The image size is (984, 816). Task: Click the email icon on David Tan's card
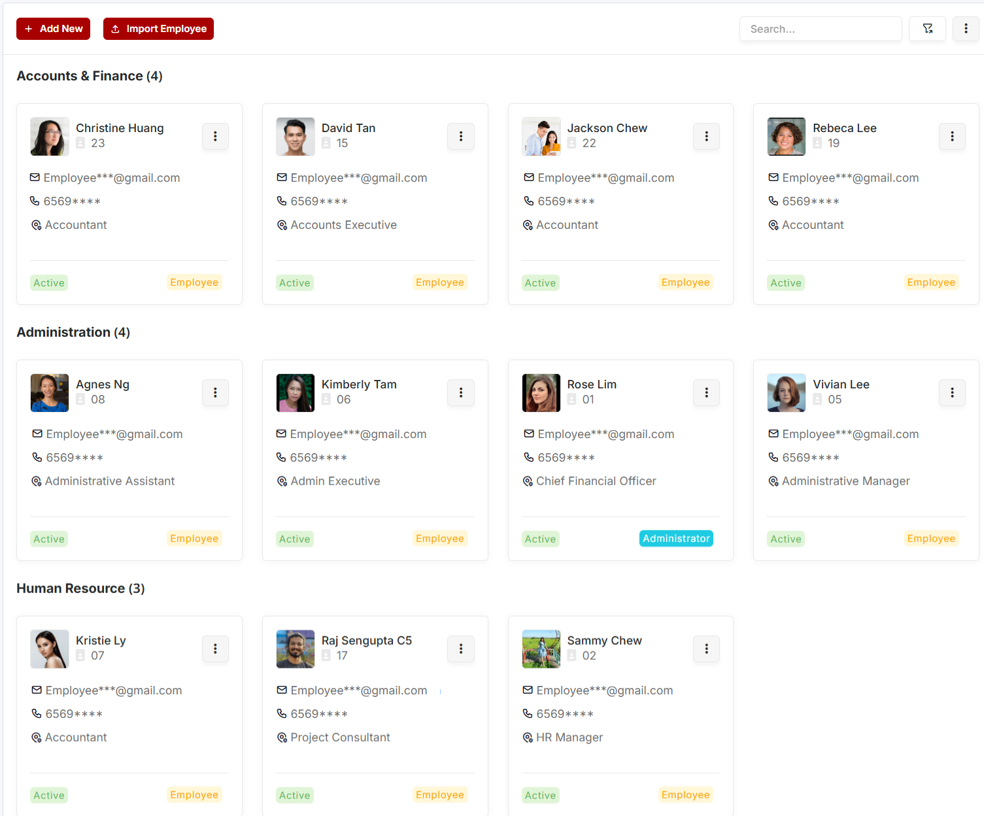point(282,177)
